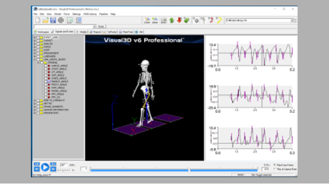Click the New file icon in toolbar

tap(38, 20)
